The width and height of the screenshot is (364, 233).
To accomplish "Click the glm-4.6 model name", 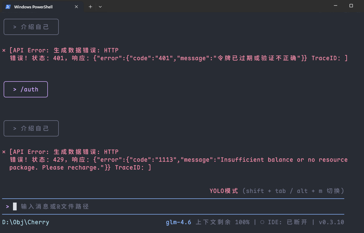I will coord(178,222).
